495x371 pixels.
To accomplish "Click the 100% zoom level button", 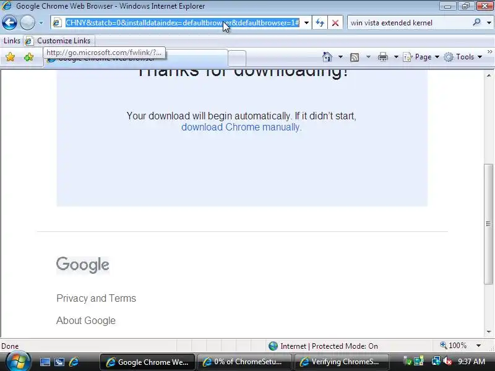I will [x=454, y=346].
